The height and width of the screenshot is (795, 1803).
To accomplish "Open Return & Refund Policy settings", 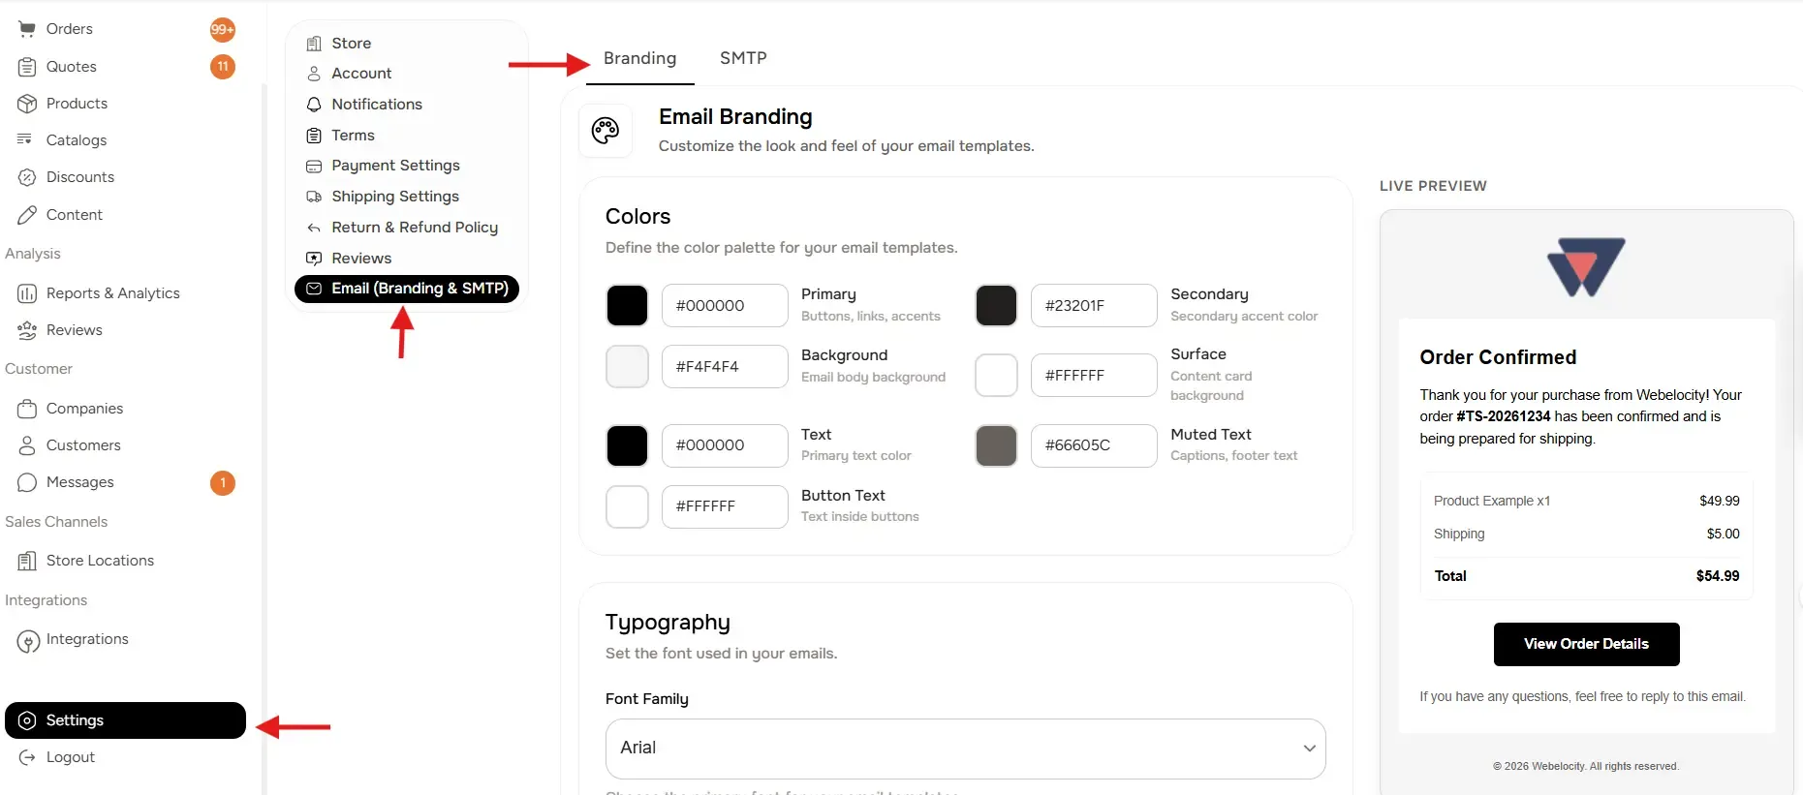I will [414, 227].
